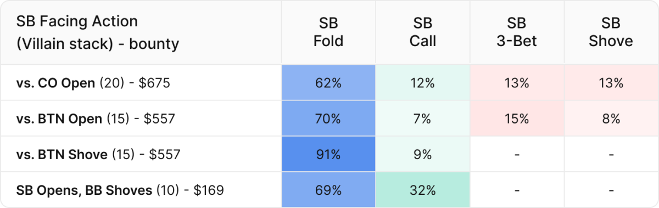Viewport: 659px width, 208px height.
Task: Click the 13% shove cell
Action: [611, 83]
